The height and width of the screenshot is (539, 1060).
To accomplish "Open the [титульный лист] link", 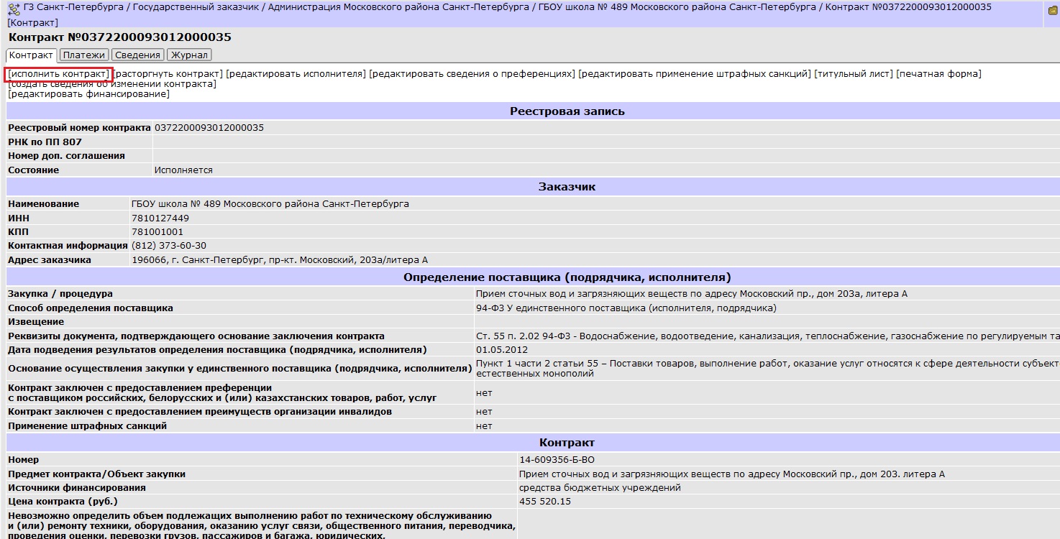I will click(x=854, y=74).
